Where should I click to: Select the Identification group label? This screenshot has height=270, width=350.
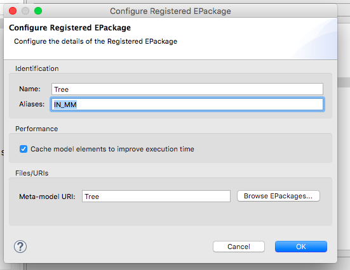(x=37, y=68)
